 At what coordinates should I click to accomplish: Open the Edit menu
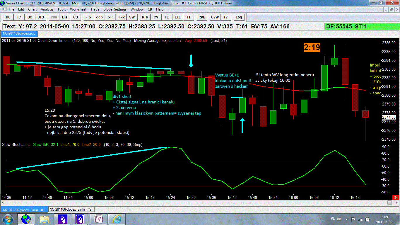point(21,9)
